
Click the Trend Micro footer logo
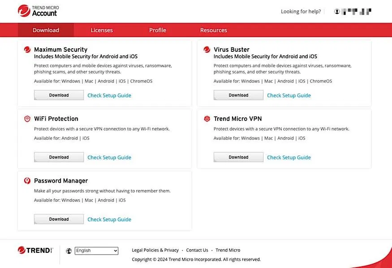tap(35, 250)
